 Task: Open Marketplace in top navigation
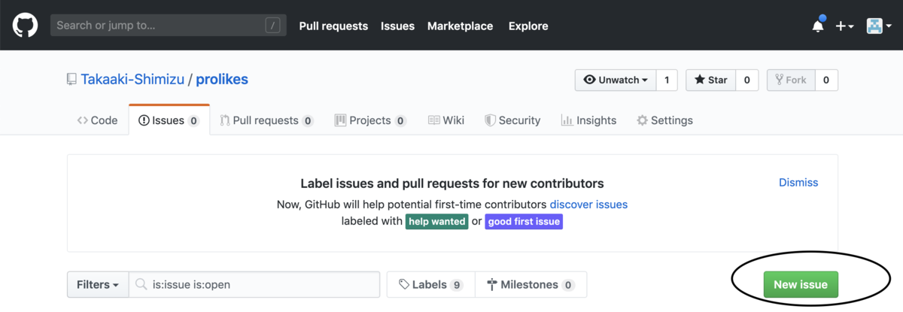pos(460,26)
